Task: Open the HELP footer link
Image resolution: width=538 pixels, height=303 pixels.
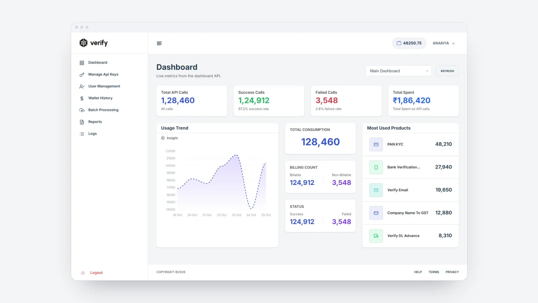Action: point(418,272)
